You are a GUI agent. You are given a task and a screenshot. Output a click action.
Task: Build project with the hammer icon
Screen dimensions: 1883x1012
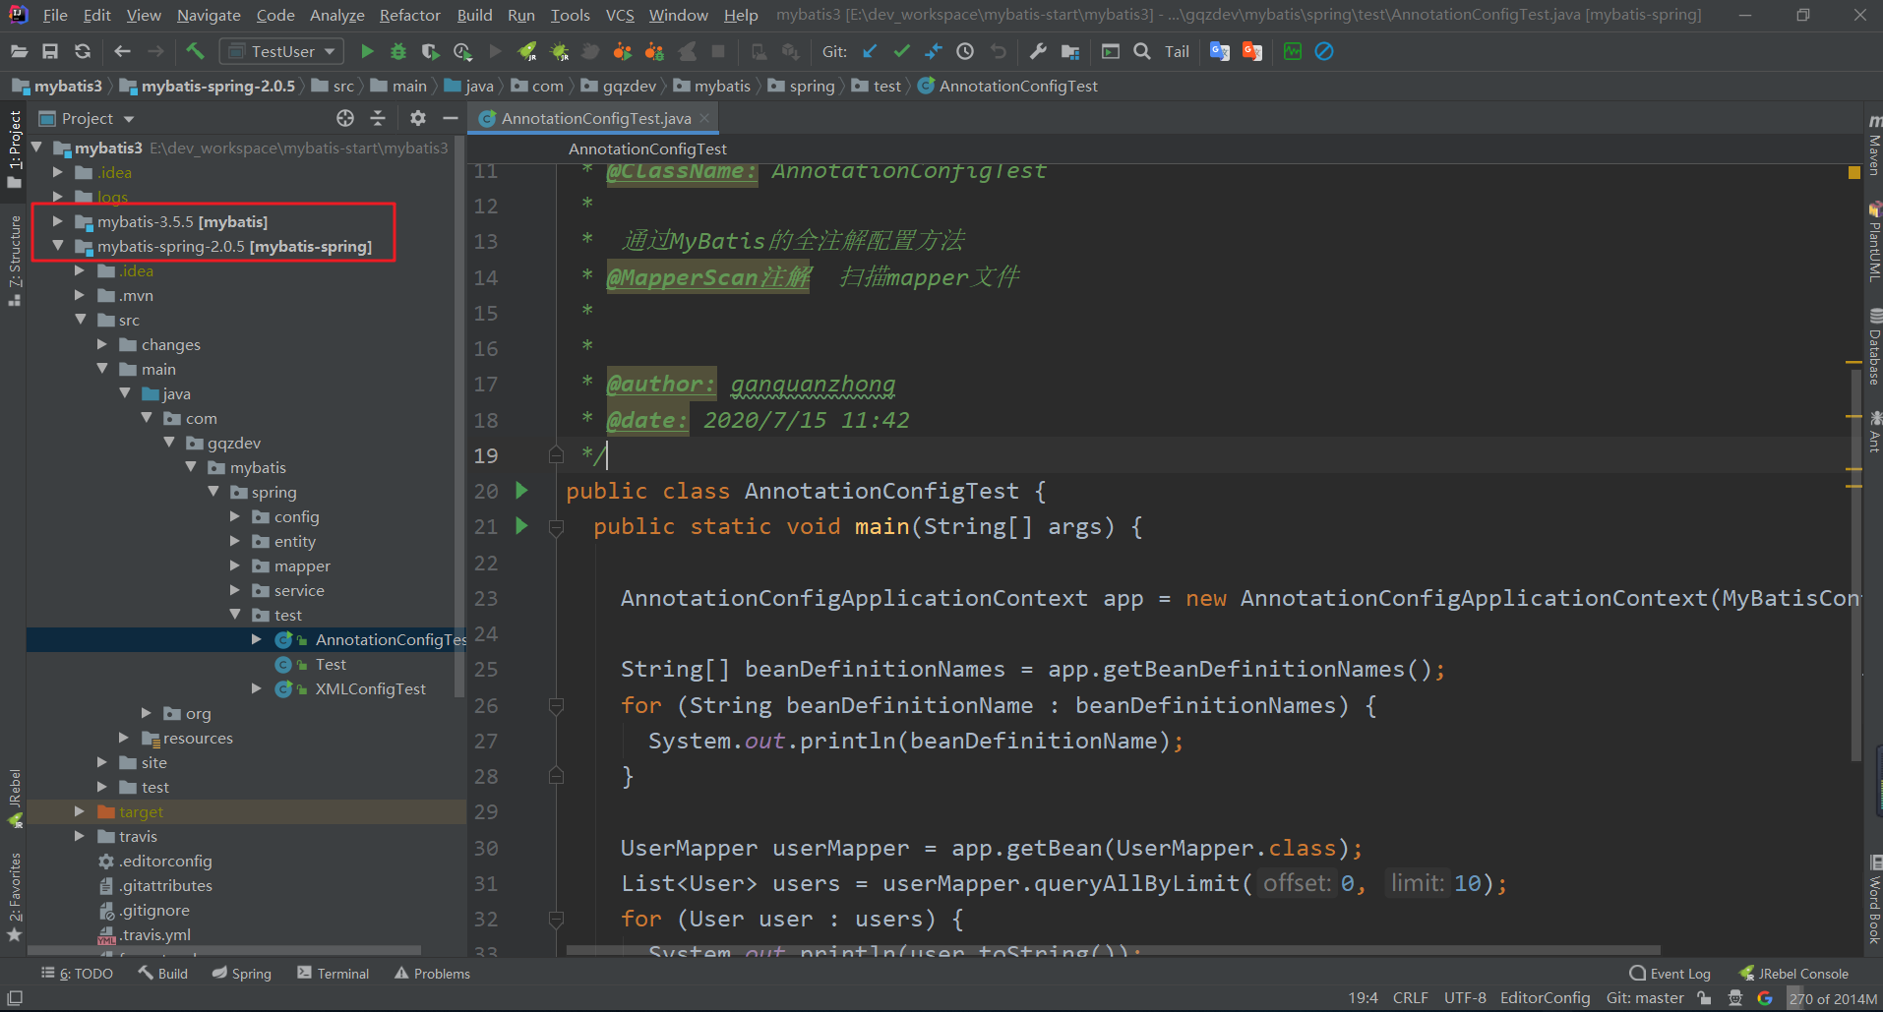[x=195, y=51]
